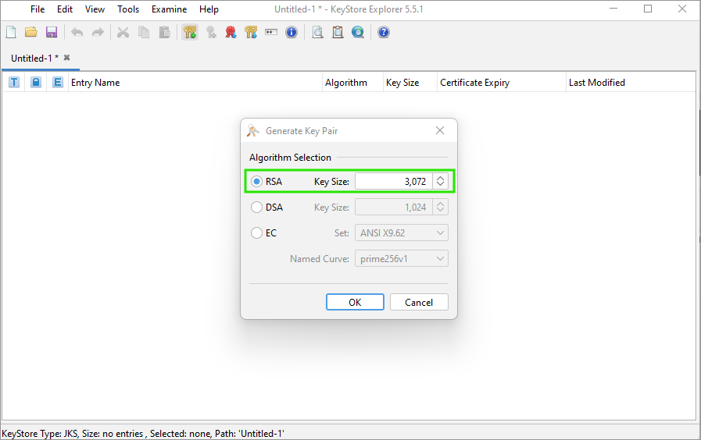Expand the EC Set ANSI X9.62 dropdown

point(402,233)
